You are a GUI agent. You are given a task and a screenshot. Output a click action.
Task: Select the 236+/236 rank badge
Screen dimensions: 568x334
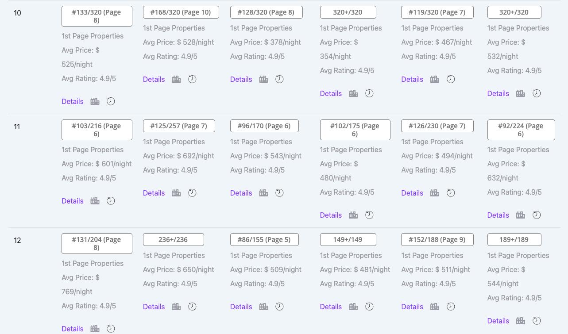(x=174, y=239)
